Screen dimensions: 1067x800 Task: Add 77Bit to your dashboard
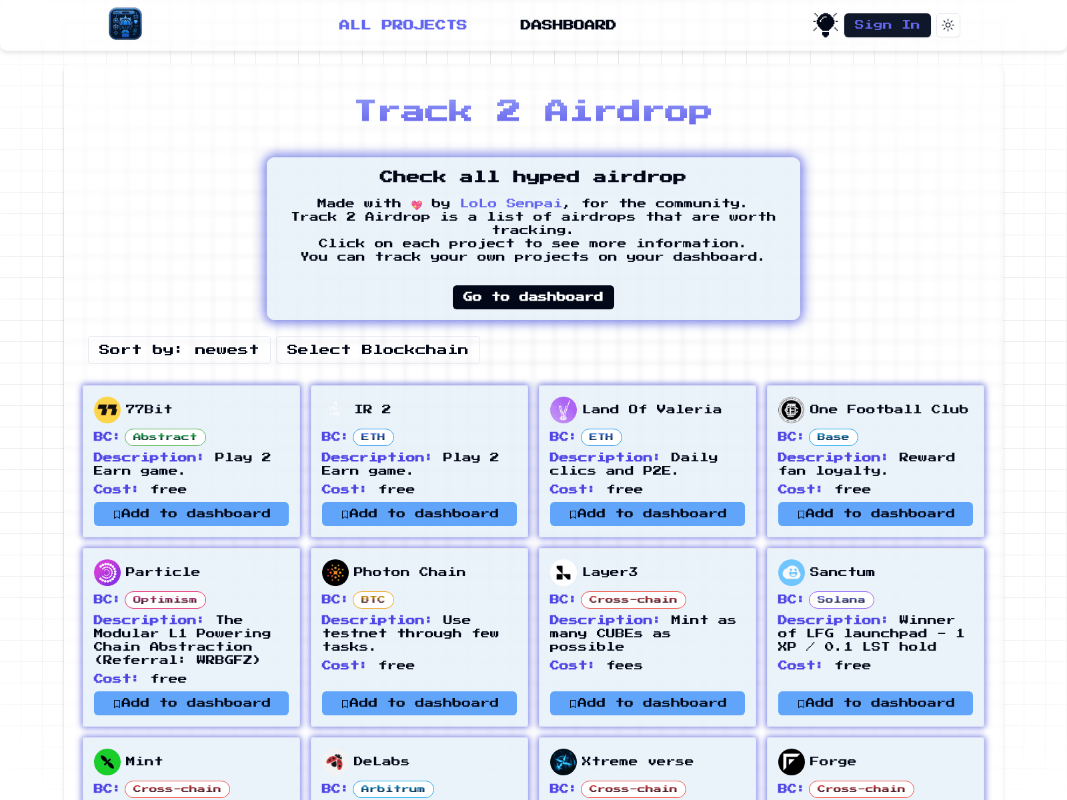pos(191,513)
